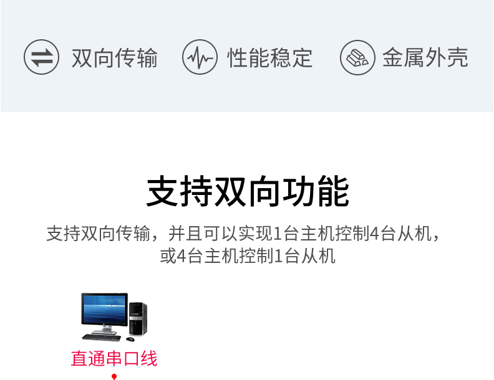Select the 金属外壳 feature label
This screenshot has height=380, width=494.
tap(425, 57)
